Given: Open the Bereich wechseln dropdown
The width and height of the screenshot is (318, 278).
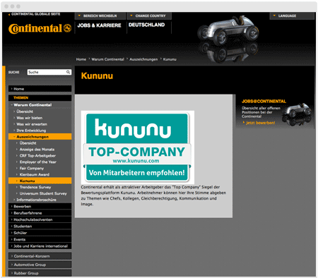Looking at the screenshot, I should click(100, 16).
